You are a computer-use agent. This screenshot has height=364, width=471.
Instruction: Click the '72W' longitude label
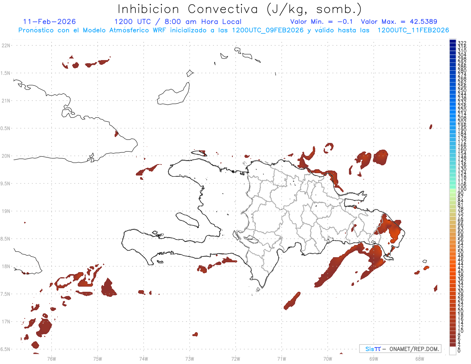pyautogui.click(x=235, y=358)
